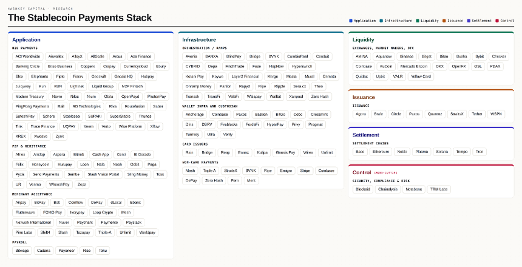Click the Binance chip

(407, 56)
